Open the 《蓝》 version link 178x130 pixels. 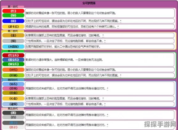click(x=13, y=21)
